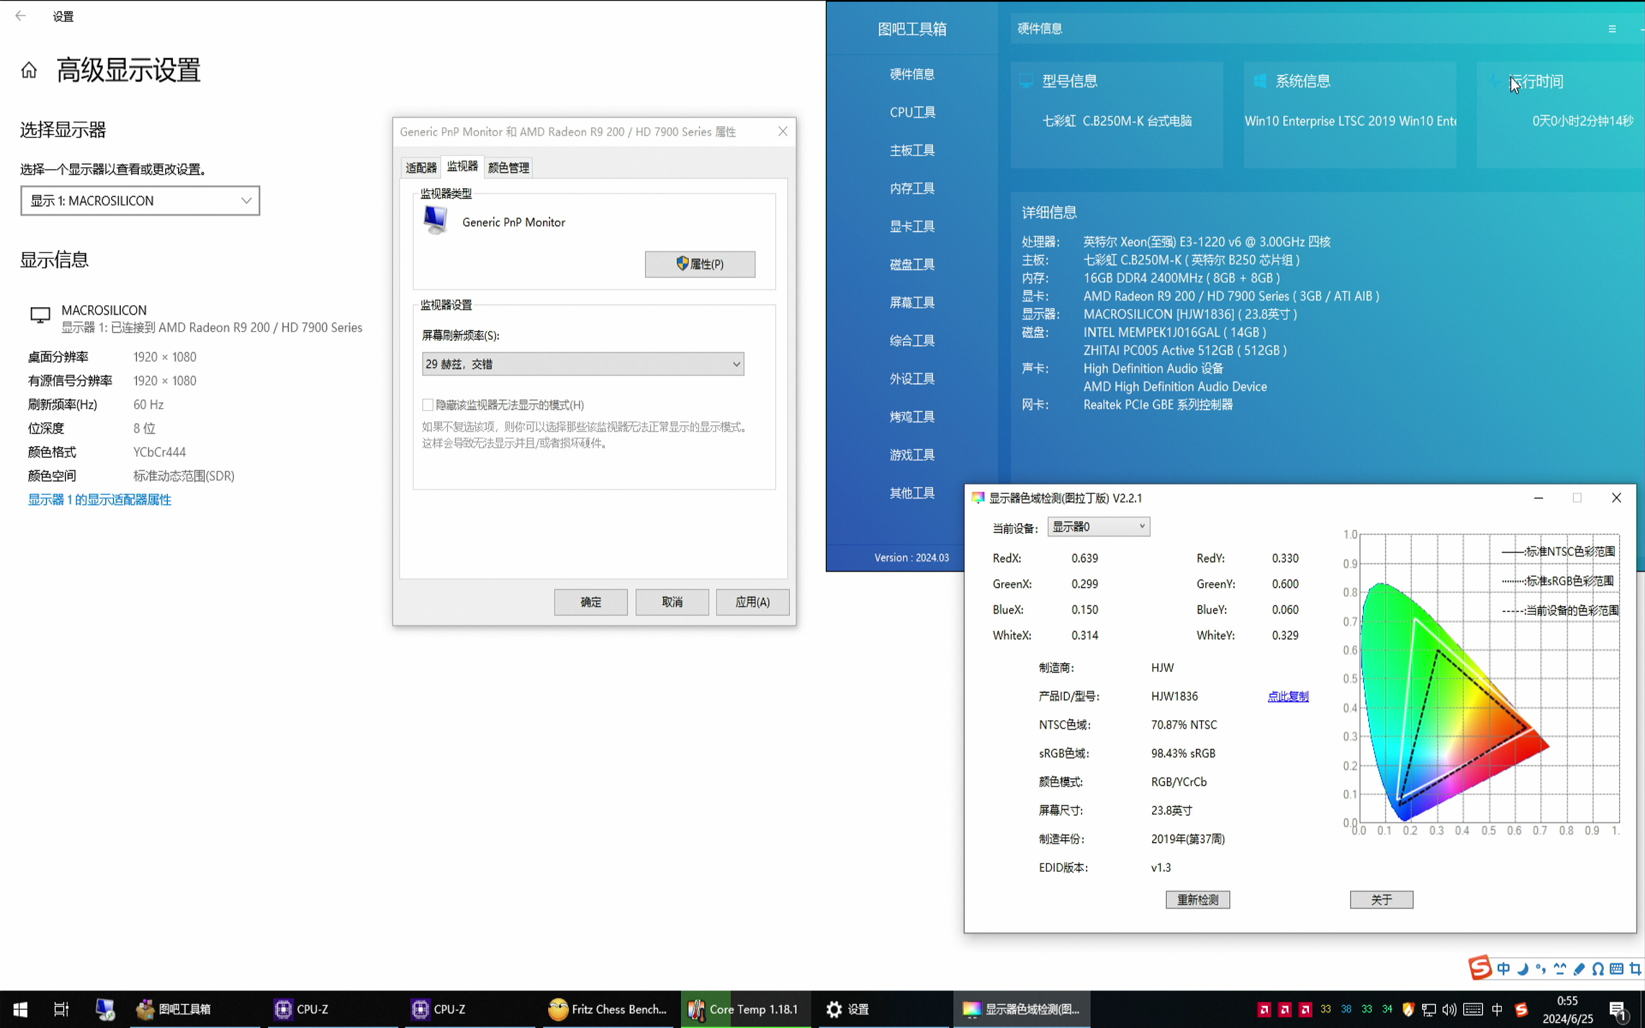Click the tray 中 language indicator
The height and width of the screenshot is (1028, 1645).
(x=1497, y=1009)
